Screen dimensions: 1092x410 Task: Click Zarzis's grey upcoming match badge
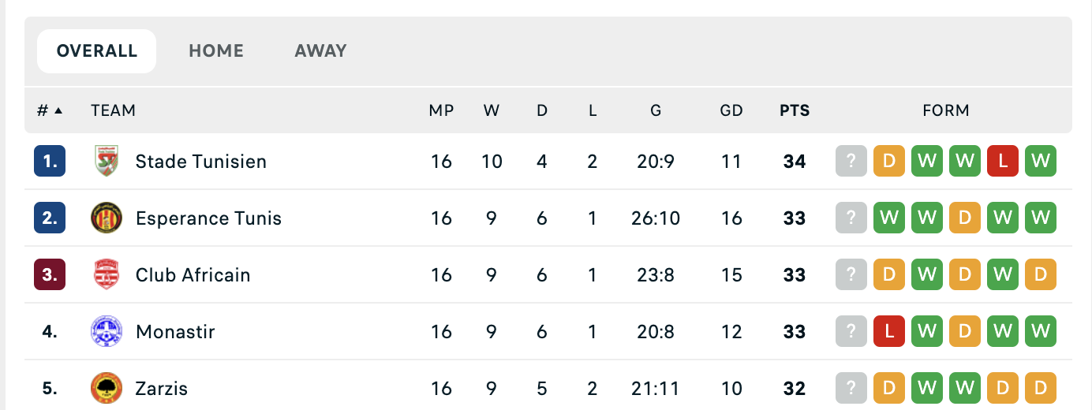tap(851, 389)
